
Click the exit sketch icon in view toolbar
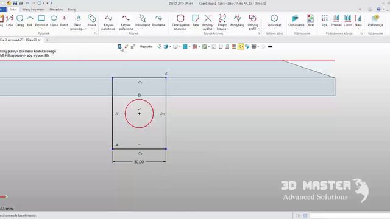(x=119, y=46)
